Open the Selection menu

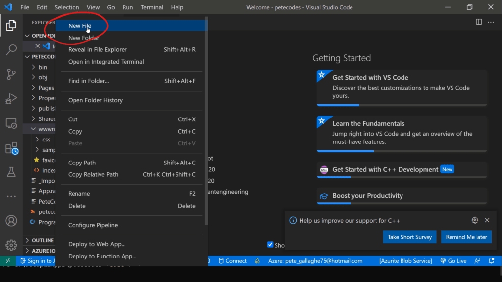tap(67, 7)
